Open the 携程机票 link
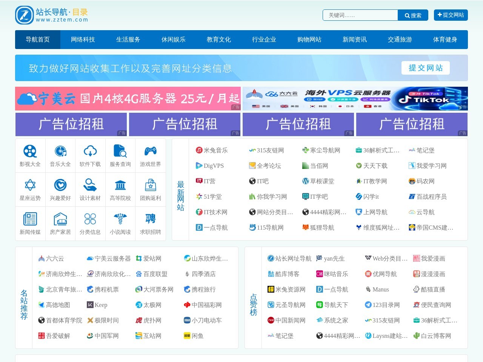Image resolution: width=483 pixels, height=362 pixels. point(106,289)
